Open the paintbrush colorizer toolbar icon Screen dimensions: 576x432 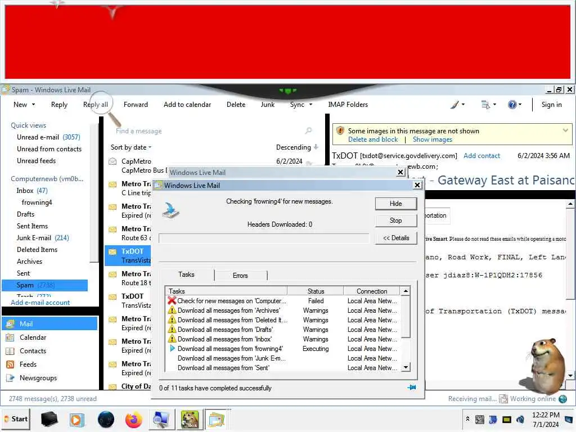pos(454,105)
